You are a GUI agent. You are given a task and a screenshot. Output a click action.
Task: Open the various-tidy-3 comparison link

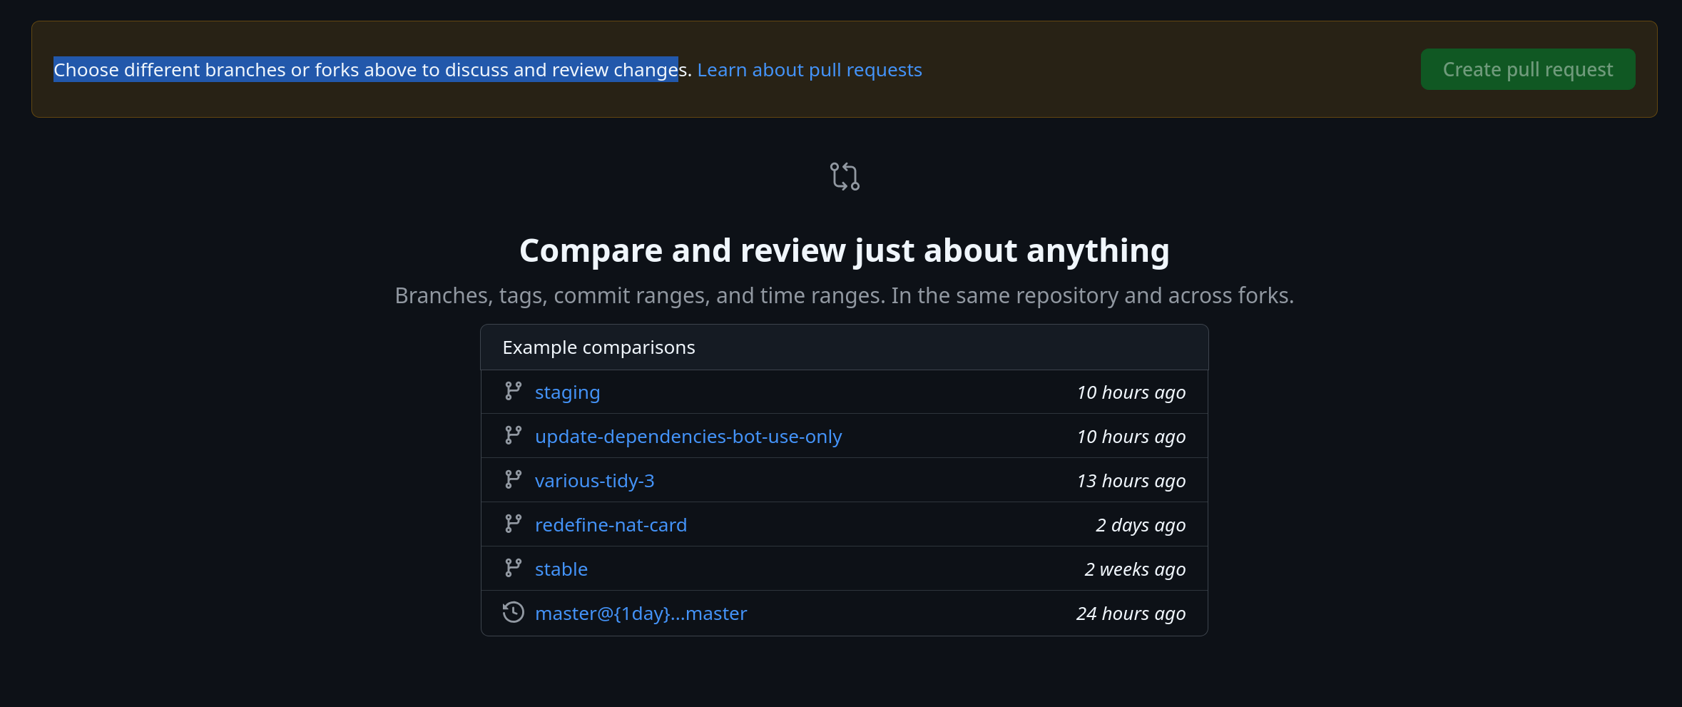tap(594, 481)
